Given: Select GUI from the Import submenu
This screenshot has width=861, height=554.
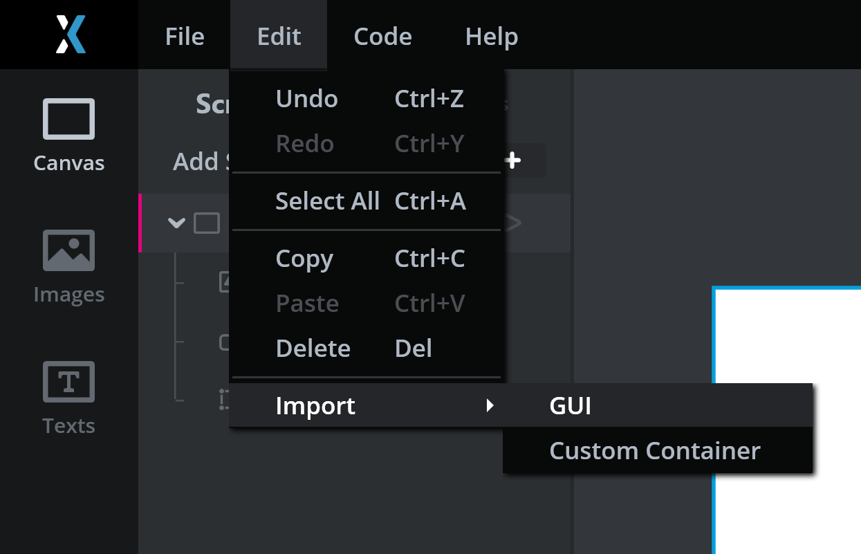Looking at the screenshot, I should tap(569, 406).
